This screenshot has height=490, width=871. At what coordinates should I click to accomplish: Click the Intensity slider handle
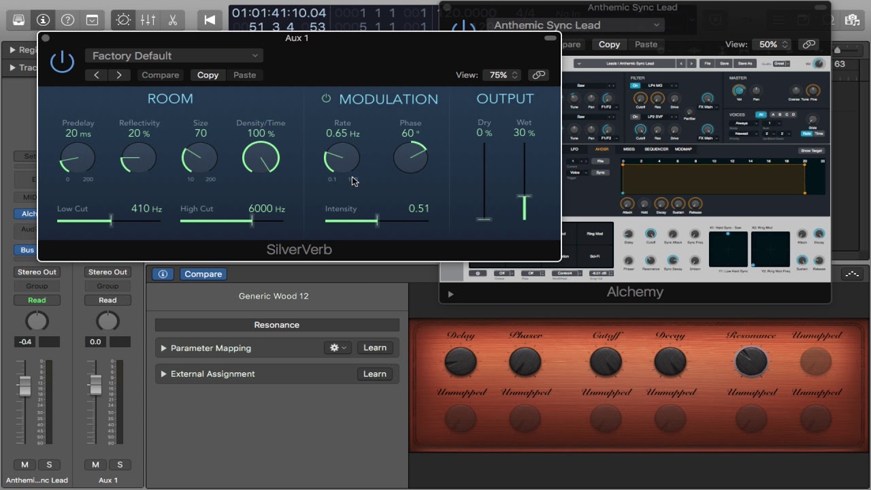tap(377, 220)
